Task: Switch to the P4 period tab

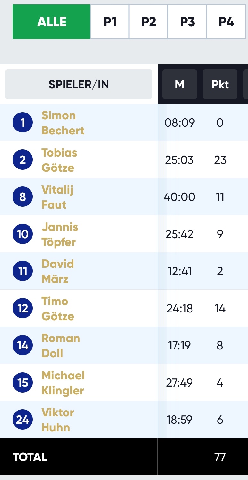Action: [226, 22]
